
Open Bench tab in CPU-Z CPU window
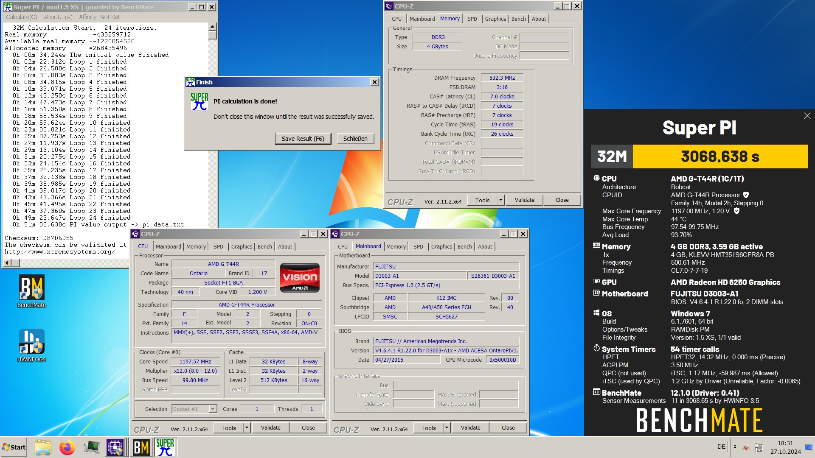click(264, 247)
